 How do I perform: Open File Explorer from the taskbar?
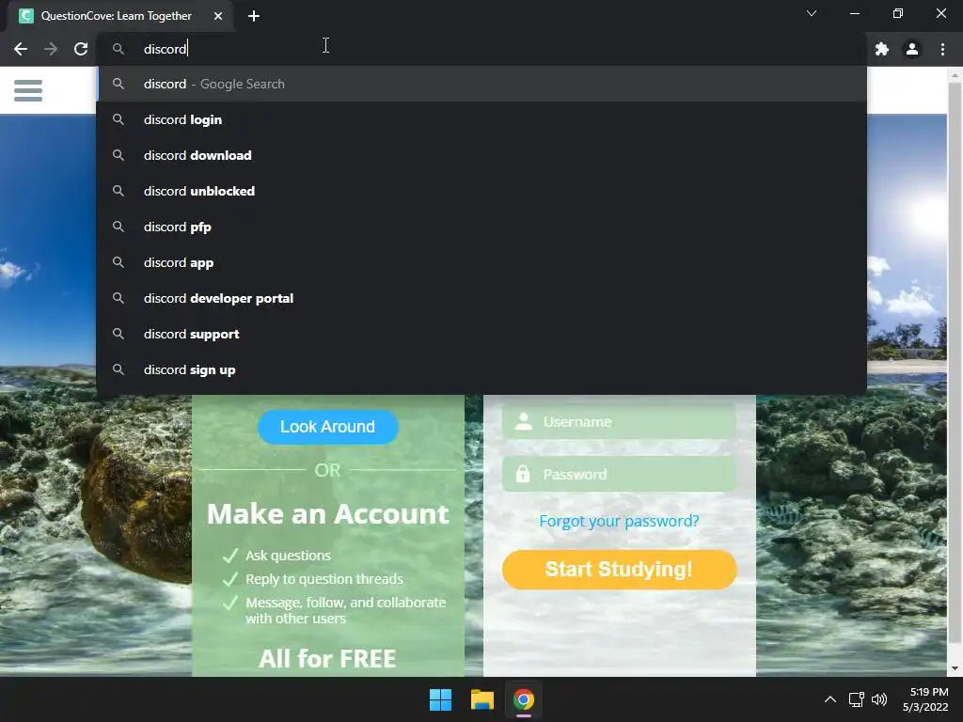(x=482, y=699)
